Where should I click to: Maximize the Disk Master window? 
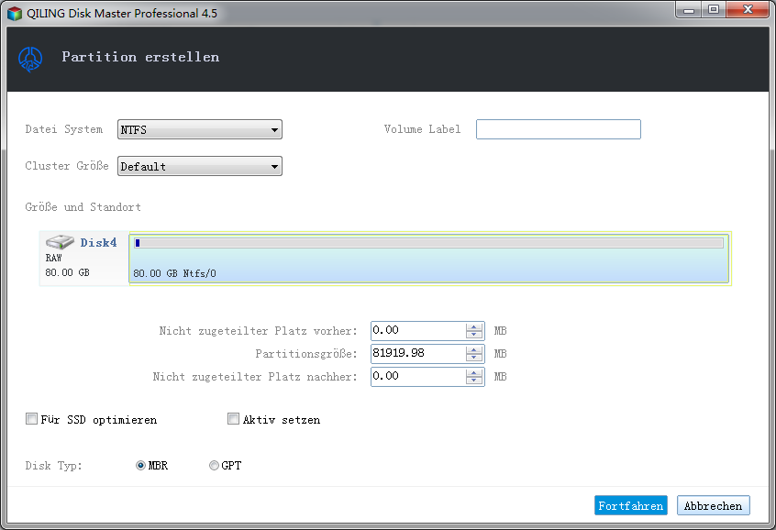pos(714,10)
